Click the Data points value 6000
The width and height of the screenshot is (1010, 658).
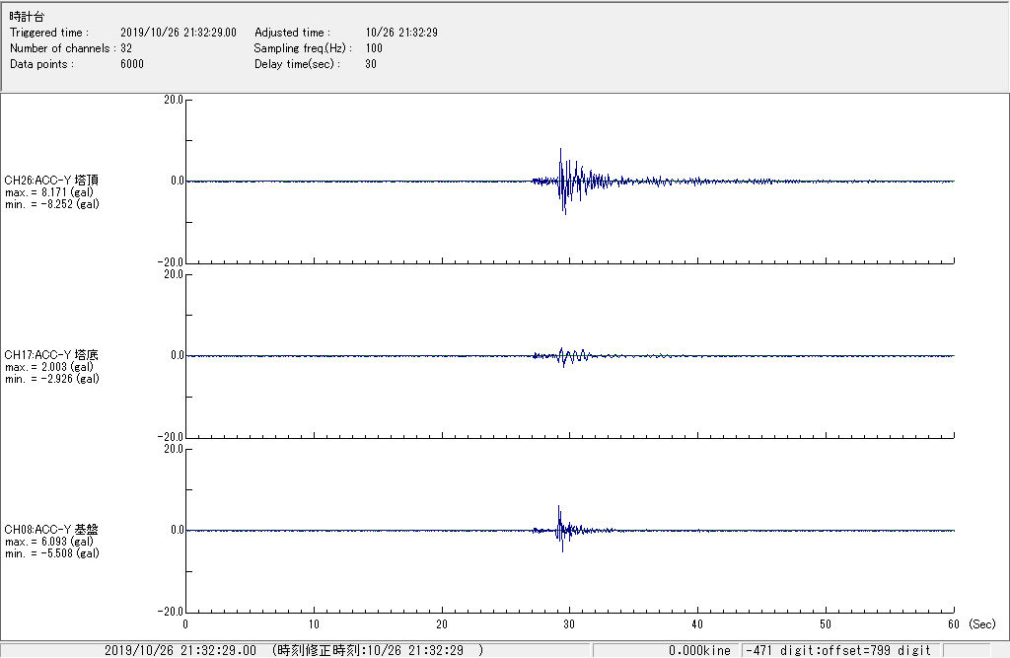click(131, 64)
